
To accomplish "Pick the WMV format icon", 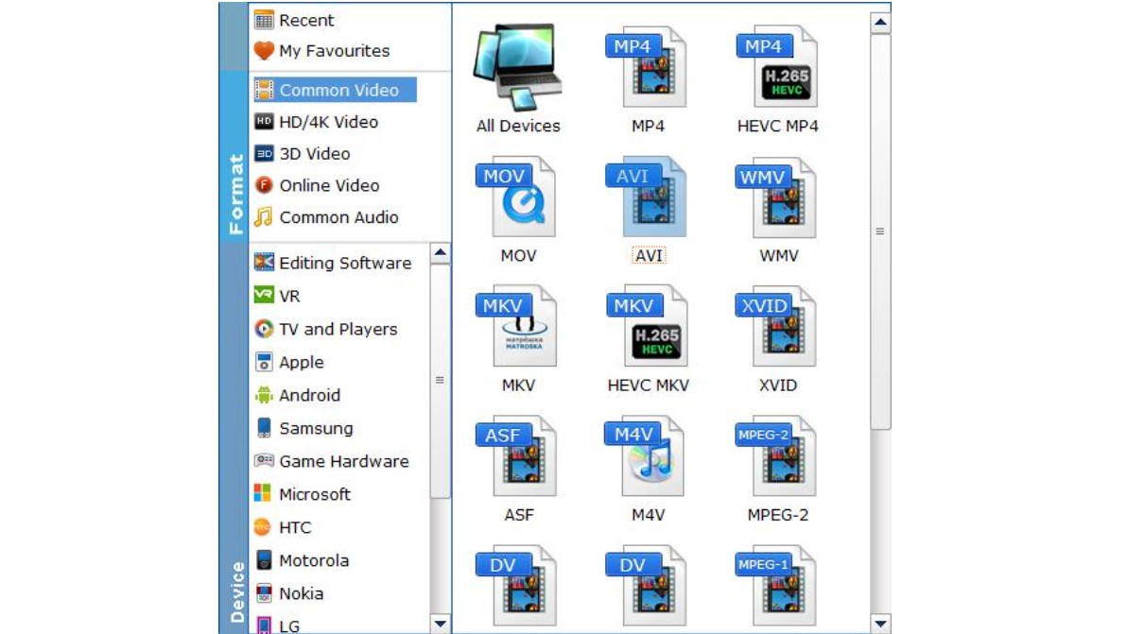I will (777, 197).
